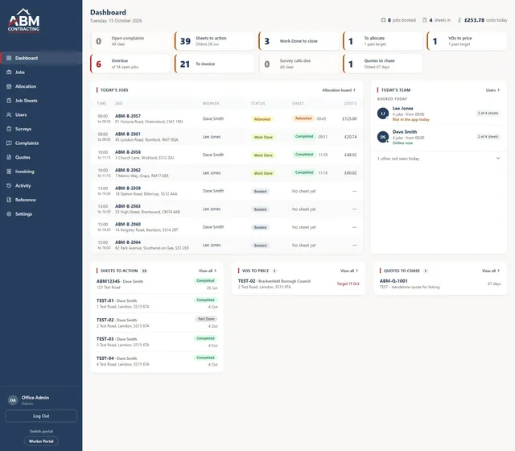Open job ABM-B-2062 row
515x451 pixels.
point(227,173)
